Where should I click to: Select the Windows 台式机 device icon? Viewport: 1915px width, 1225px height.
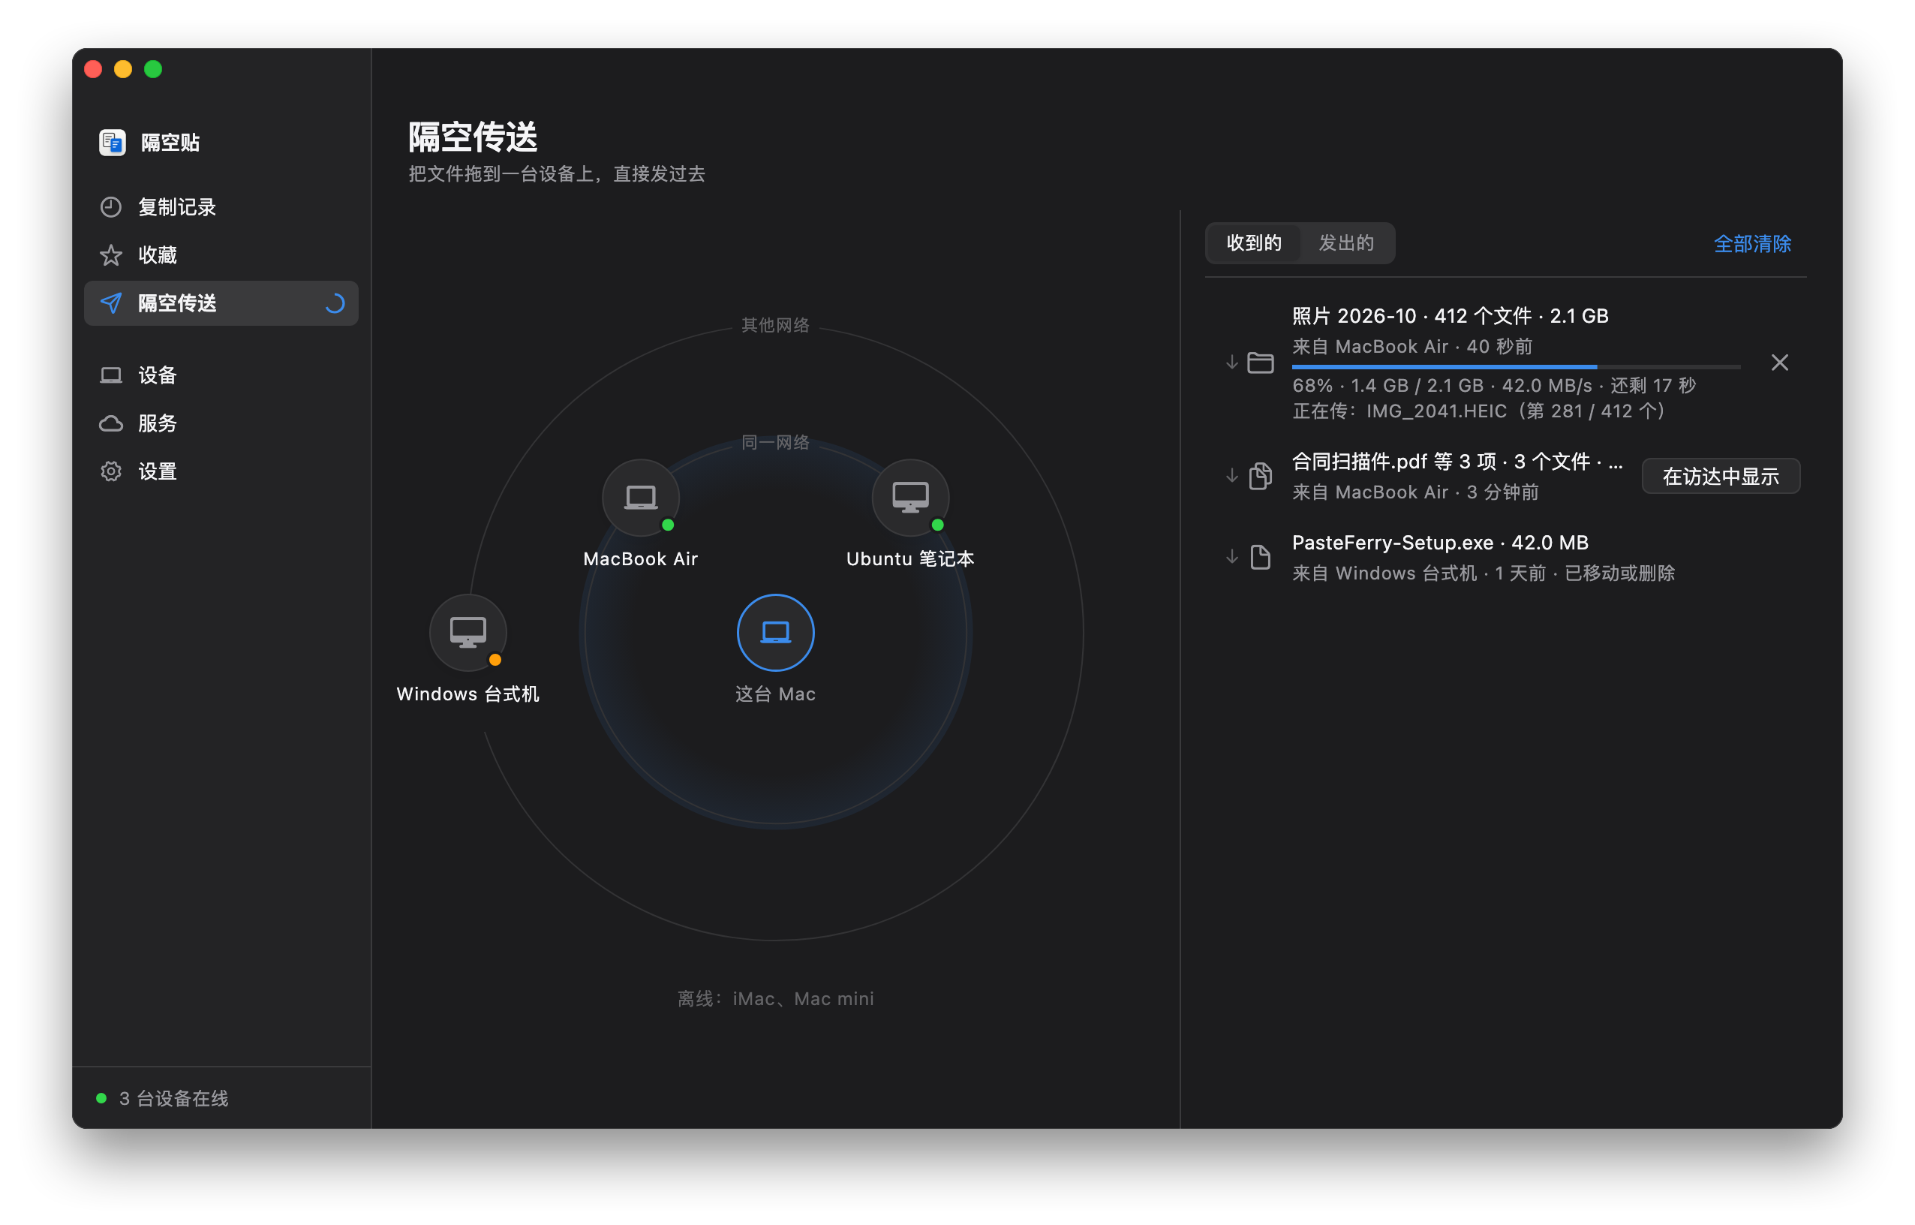coord(467,634)
